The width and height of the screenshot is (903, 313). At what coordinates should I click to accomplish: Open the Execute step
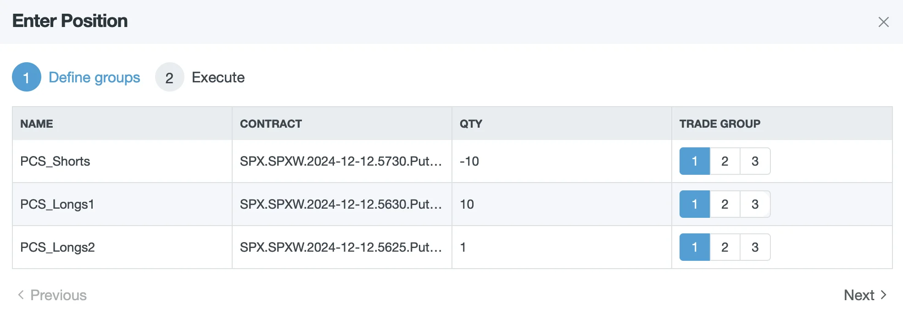click(217, 77)
